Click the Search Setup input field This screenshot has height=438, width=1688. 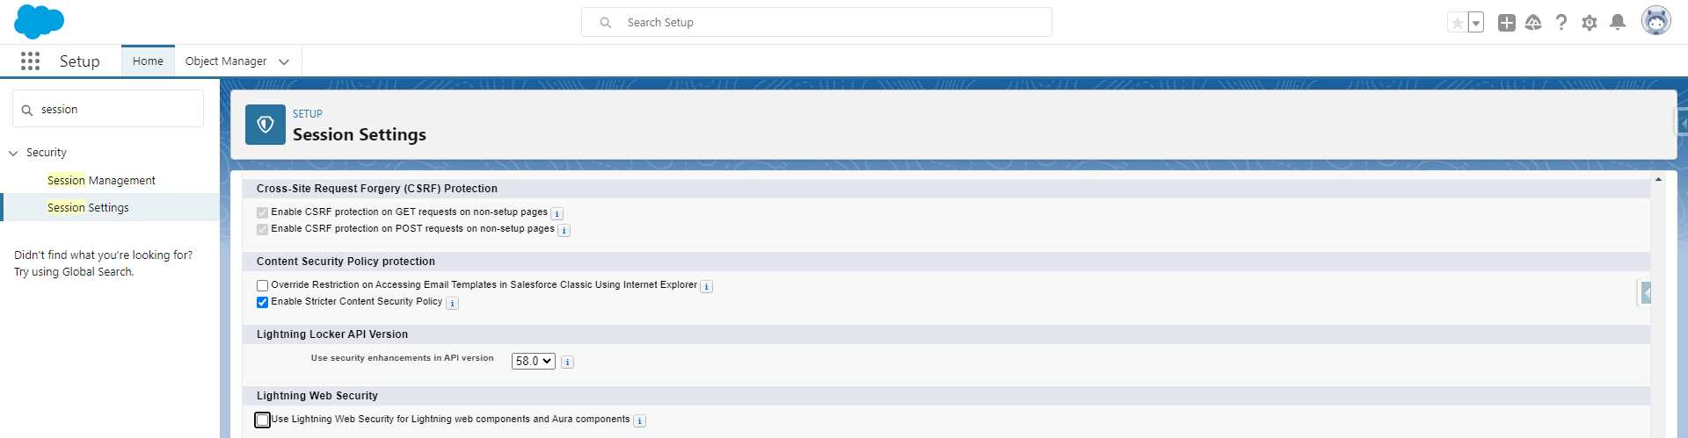click(817, 22)
